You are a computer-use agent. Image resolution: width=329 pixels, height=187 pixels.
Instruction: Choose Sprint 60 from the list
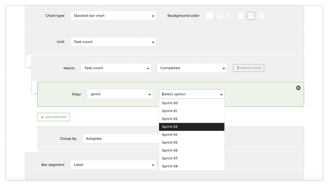pos(191,103)
